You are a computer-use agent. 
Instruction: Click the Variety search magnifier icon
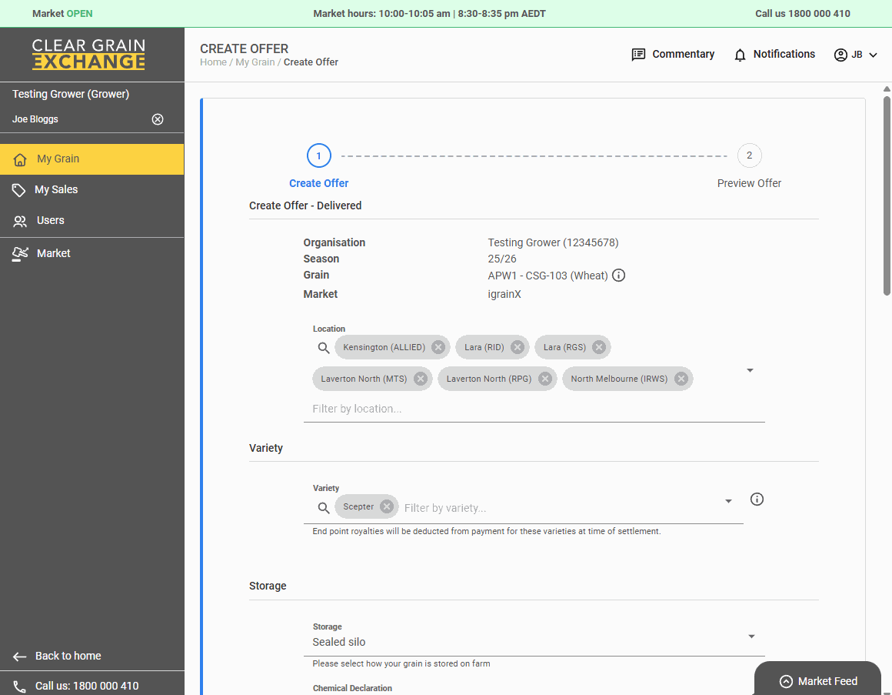324,508
